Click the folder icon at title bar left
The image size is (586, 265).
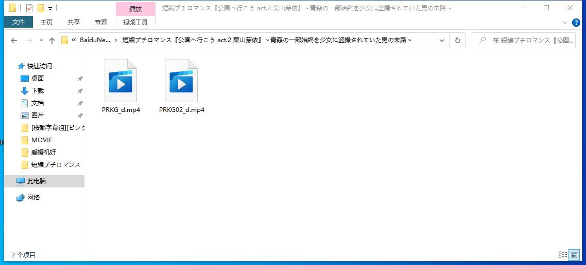tap(12, 8)
